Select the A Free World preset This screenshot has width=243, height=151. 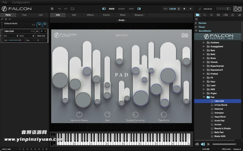point(221,105)
